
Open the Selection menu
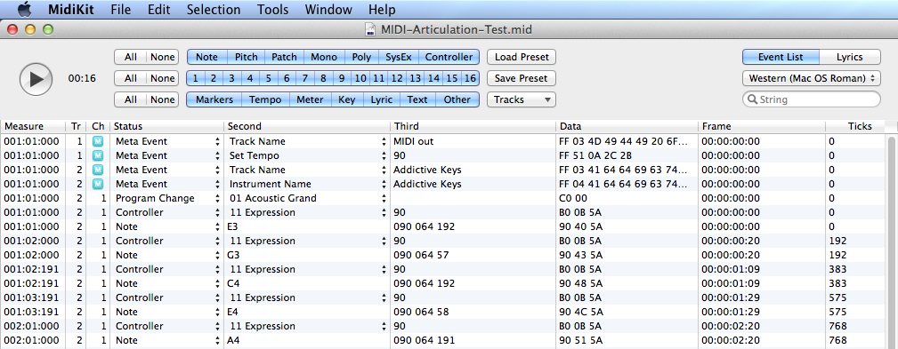pos(214,10)
